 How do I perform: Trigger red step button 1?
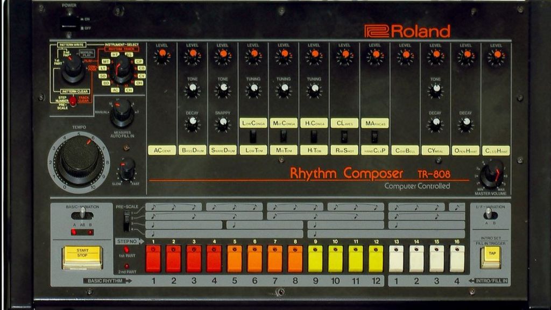153,259
